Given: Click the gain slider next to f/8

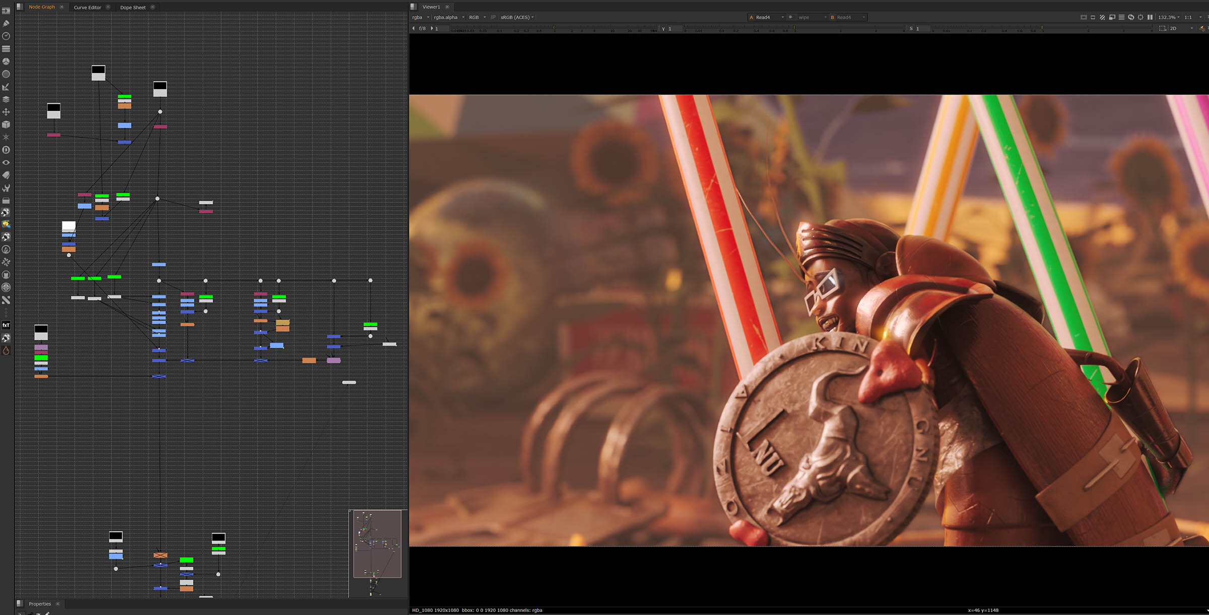Looking at the screenshot, I should click(x=554, y=29).
